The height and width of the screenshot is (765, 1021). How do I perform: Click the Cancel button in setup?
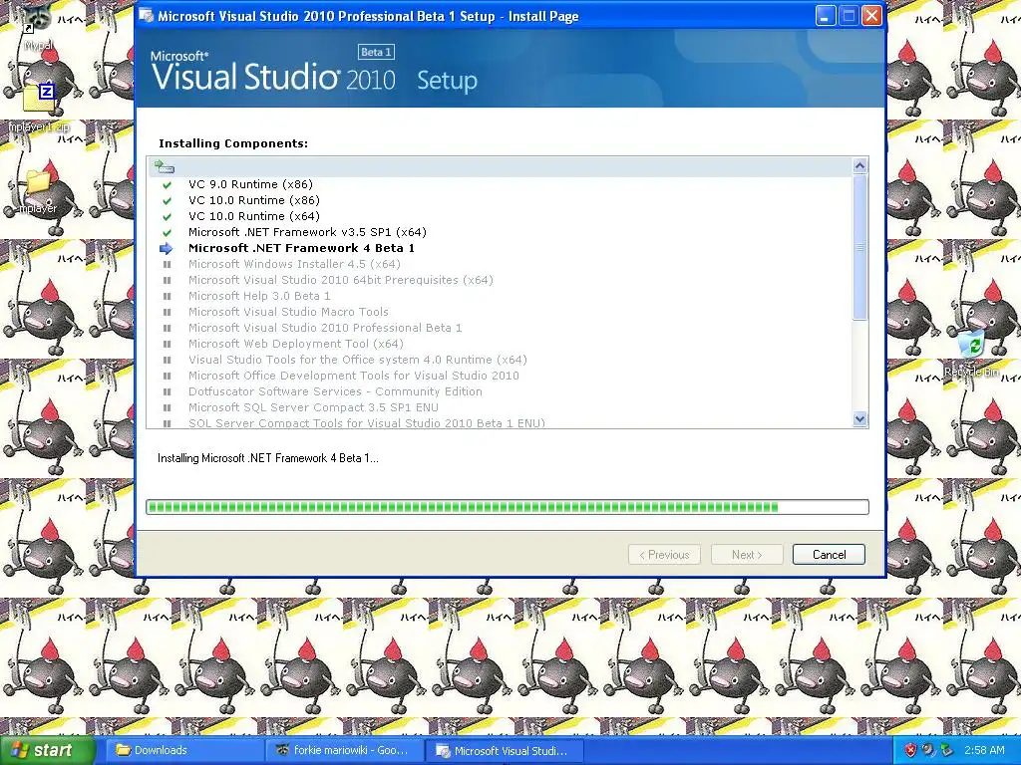tap(829, 554)
